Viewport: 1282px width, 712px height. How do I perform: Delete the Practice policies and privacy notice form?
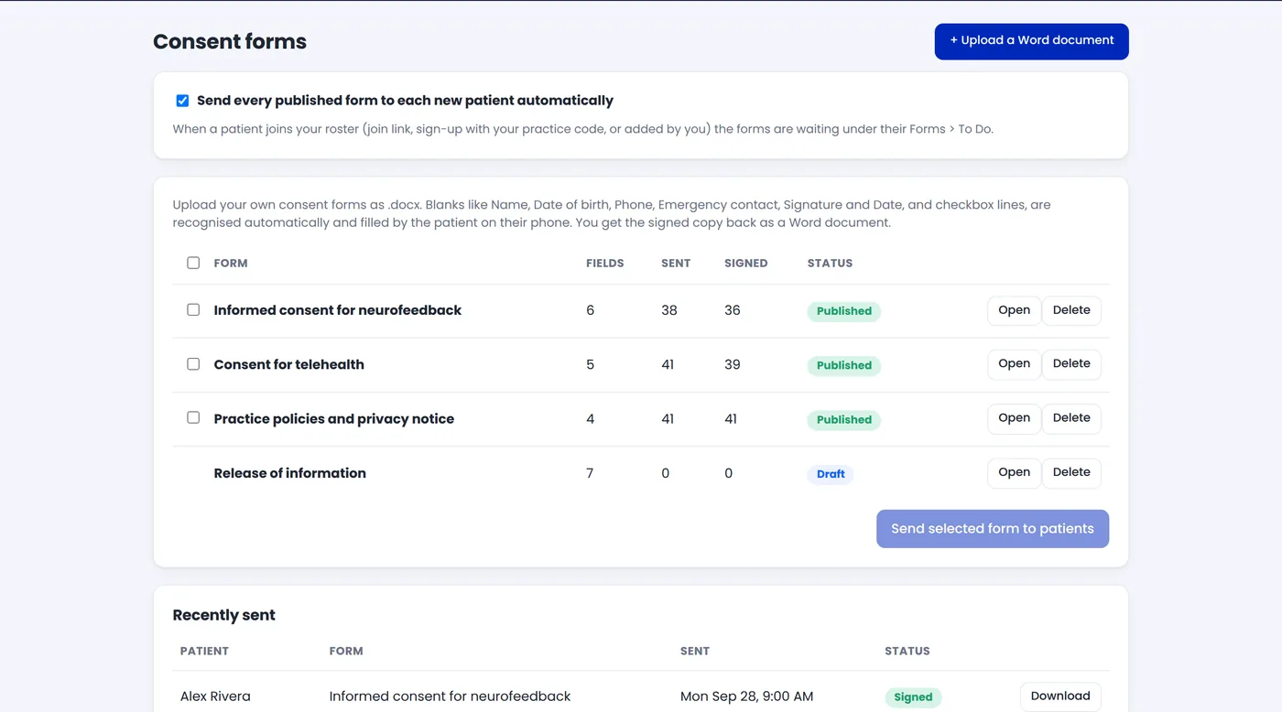[1071, 418]
